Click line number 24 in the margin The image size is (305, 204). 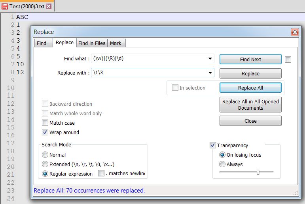11,198
